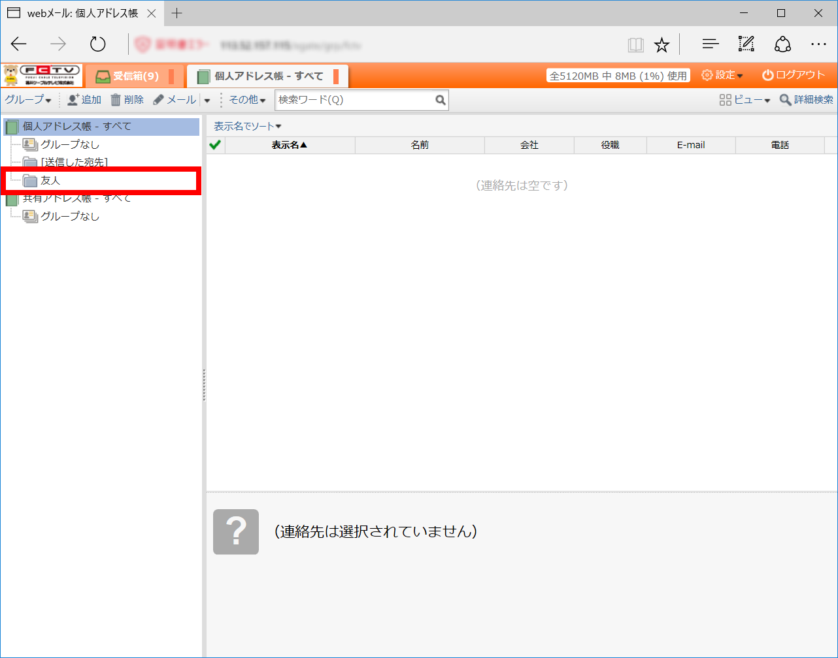Open the 表示名でソート dropdown
Viewport: 838px width, 658px height.
[248, 127]
